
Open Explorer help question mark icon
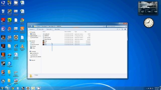coord(125,29)
